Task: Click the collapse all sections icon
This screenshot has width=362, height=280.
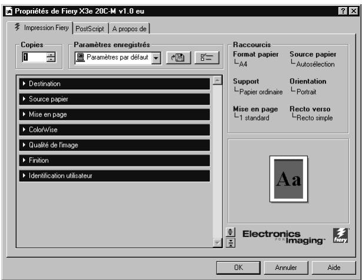Action: coord(230,242)
